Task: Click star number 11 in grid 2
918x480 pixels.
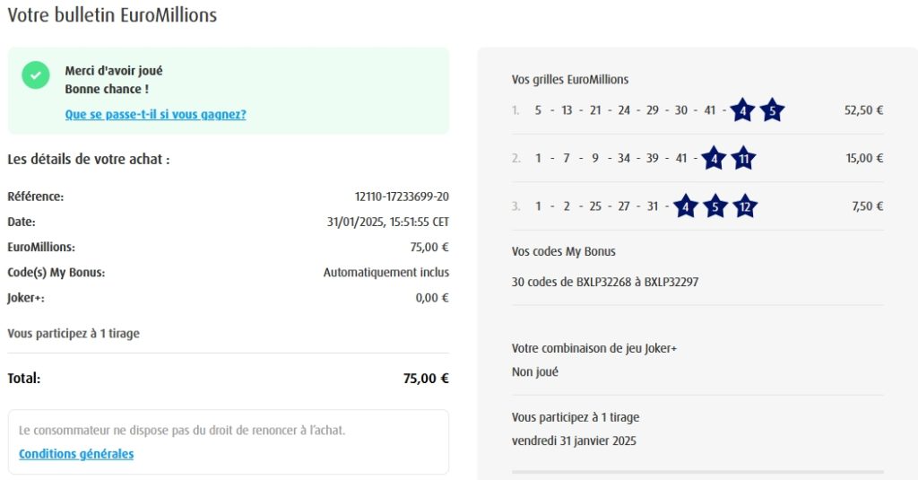Action: pyautogui.click(x=743, y=159)
